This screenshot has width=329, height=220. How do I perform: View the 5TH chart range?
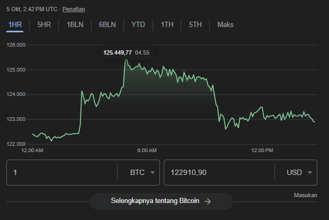pos(195,24)
